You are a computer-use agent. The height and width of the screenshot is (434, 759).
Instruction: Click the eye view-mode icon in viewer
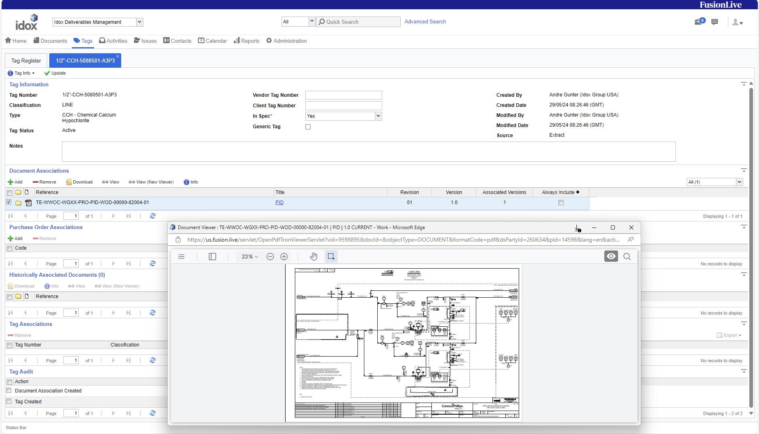click(611, 257)
